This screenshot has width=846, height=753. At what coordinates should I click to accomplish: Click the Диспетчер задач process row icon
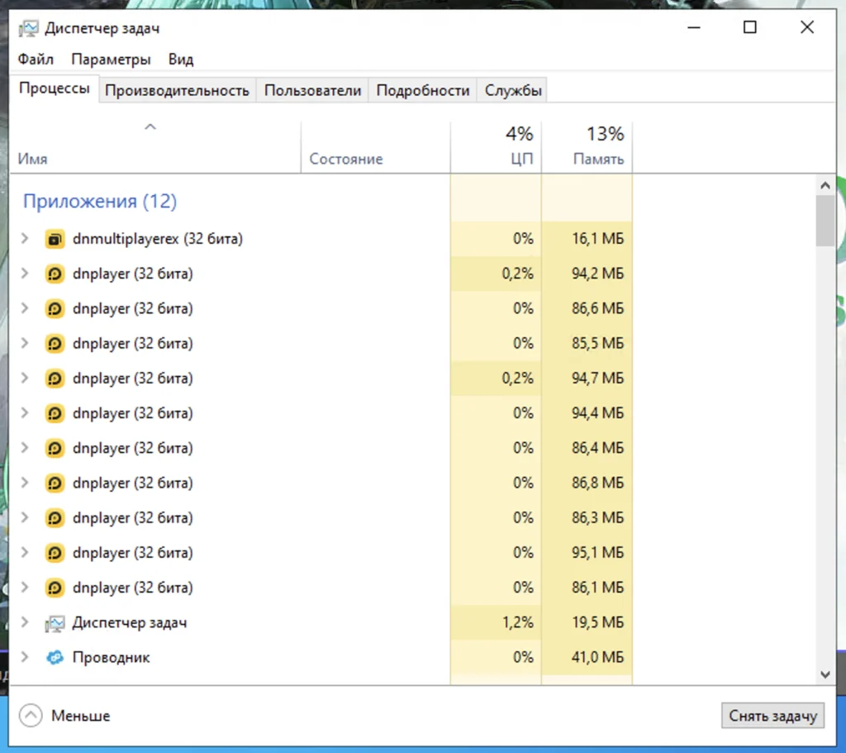(55, 623)
